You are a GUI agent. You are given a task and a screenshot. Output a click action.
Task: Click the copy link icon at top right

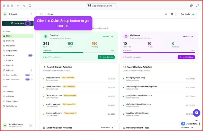coord(191,6)
